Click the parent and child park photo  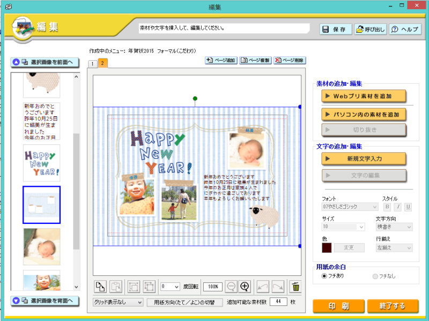coord(179,202)
